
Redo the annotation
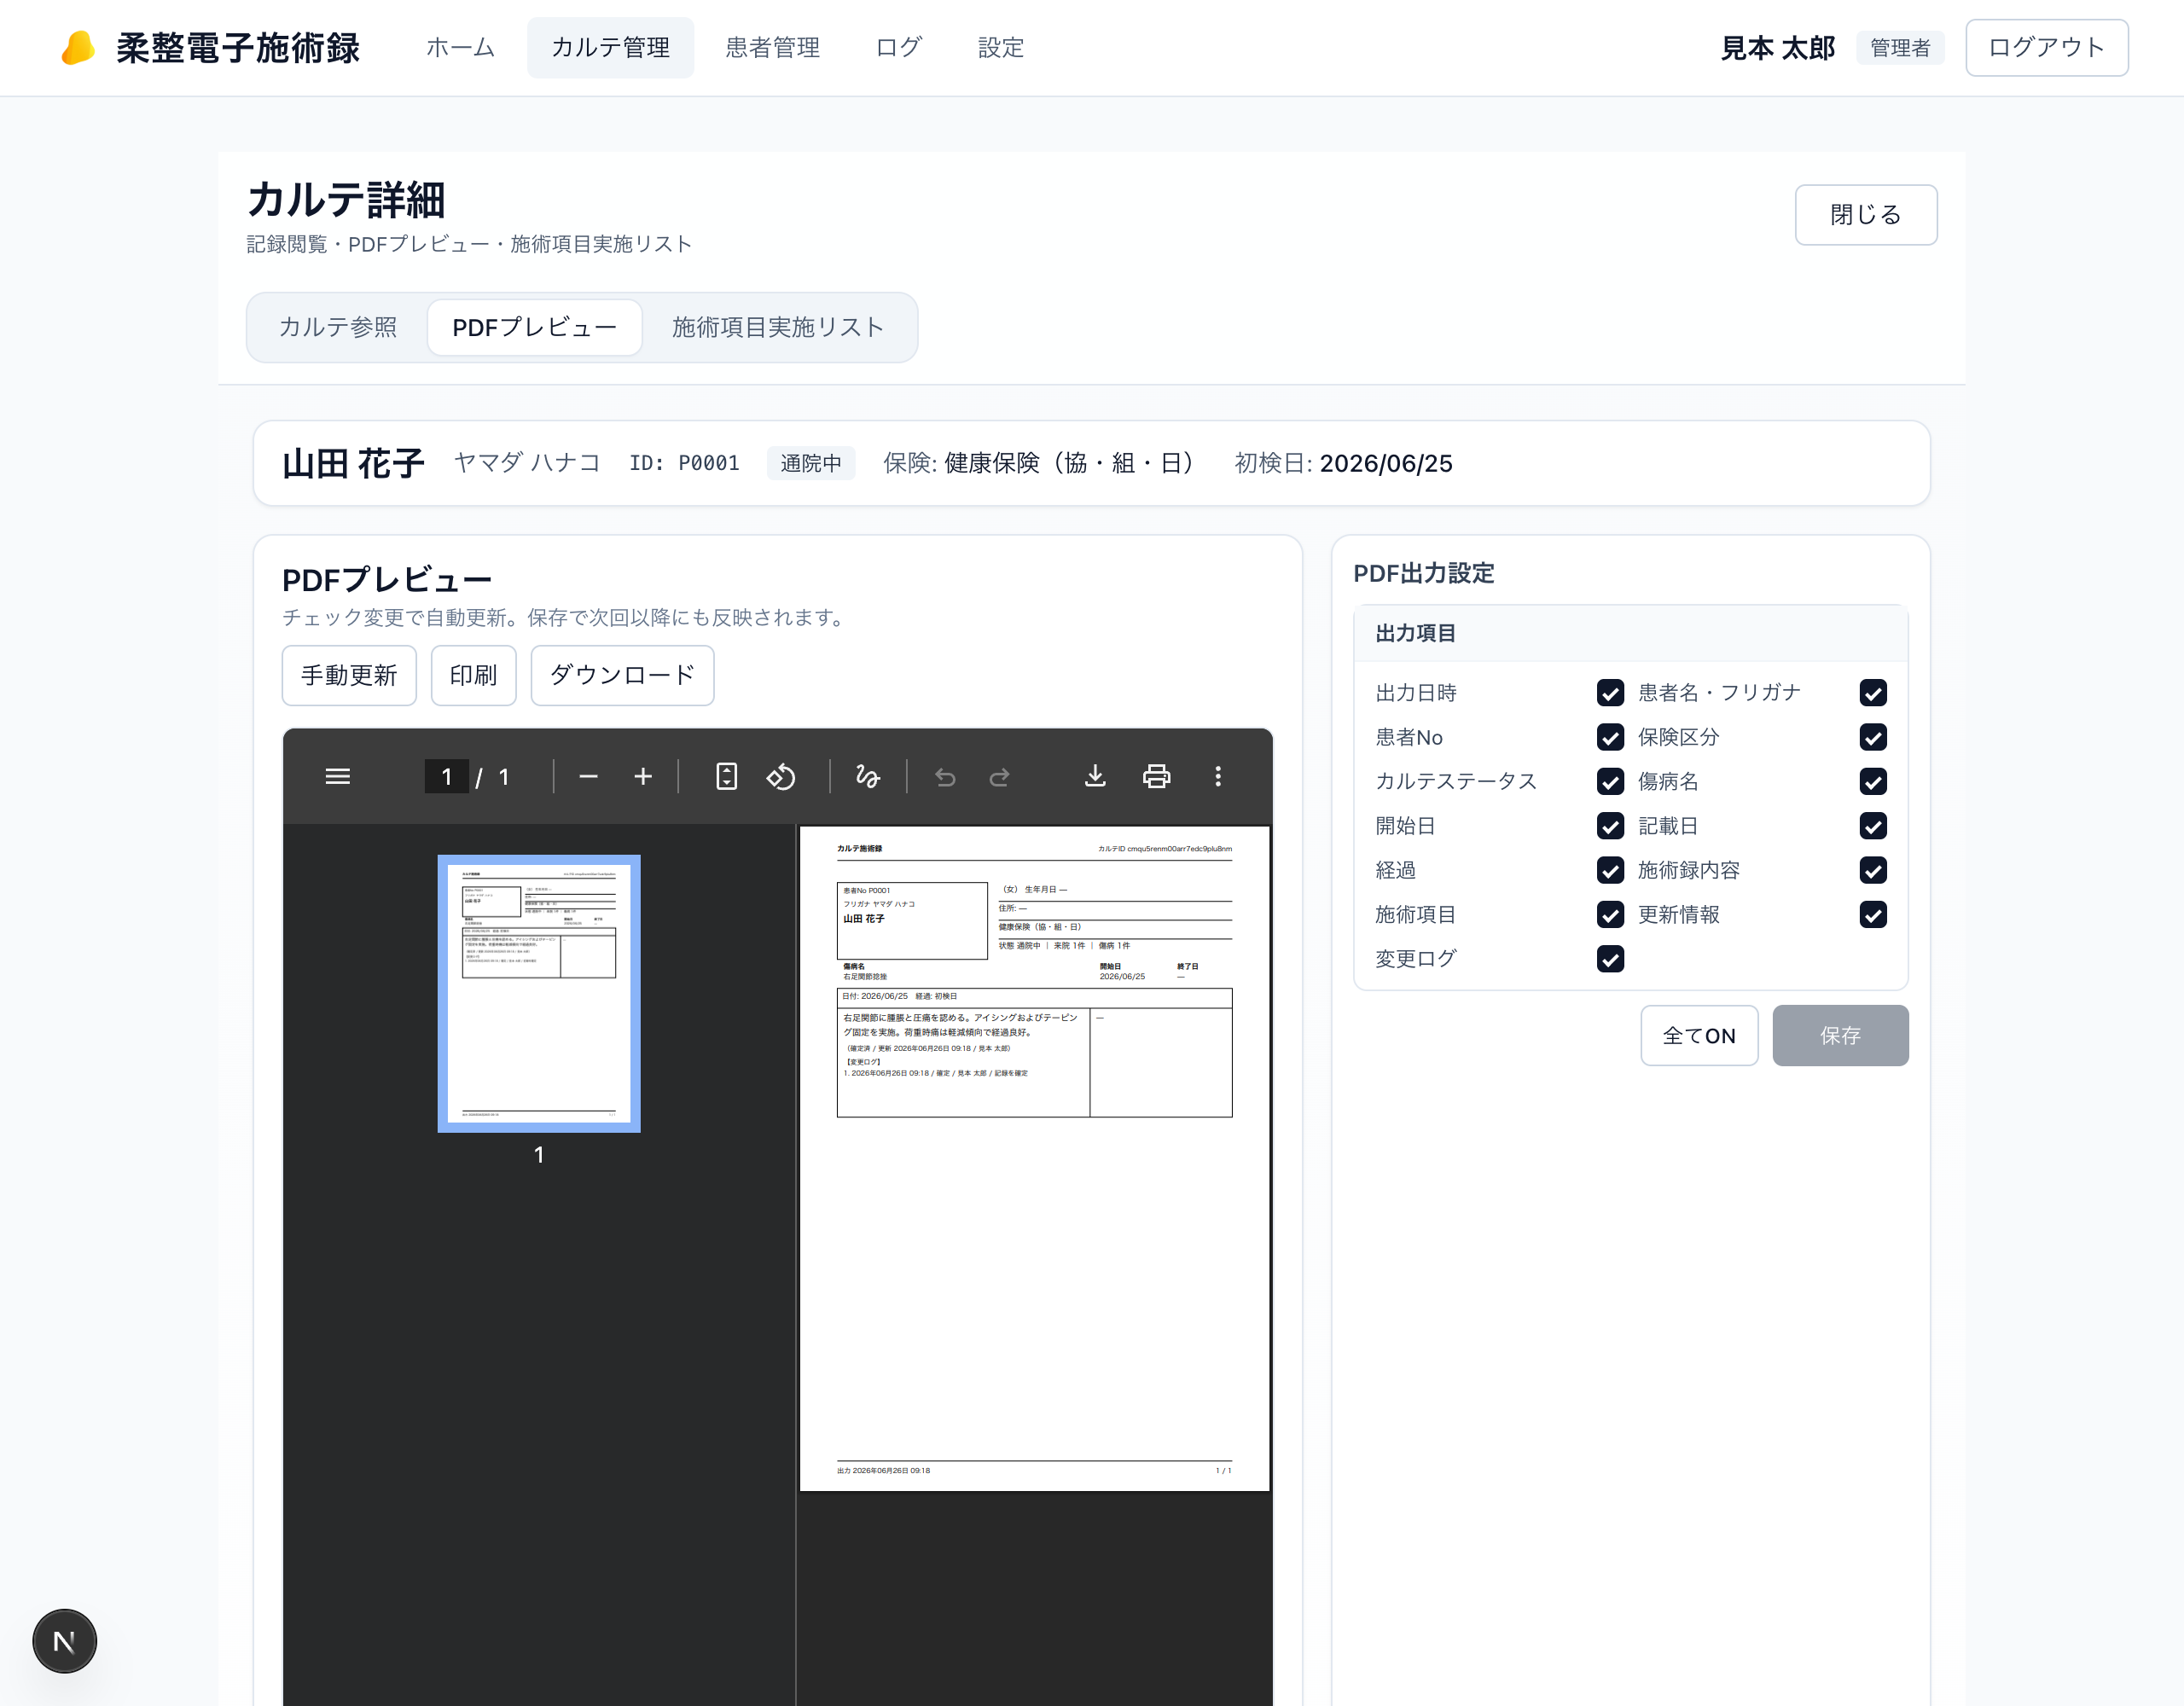coord(999,776)
